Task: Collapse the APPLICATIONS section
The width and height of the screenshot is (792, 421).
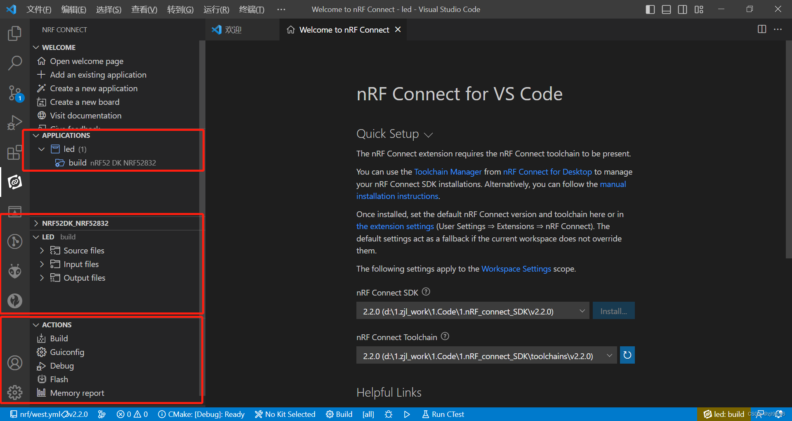Action: tap(36, 135)
